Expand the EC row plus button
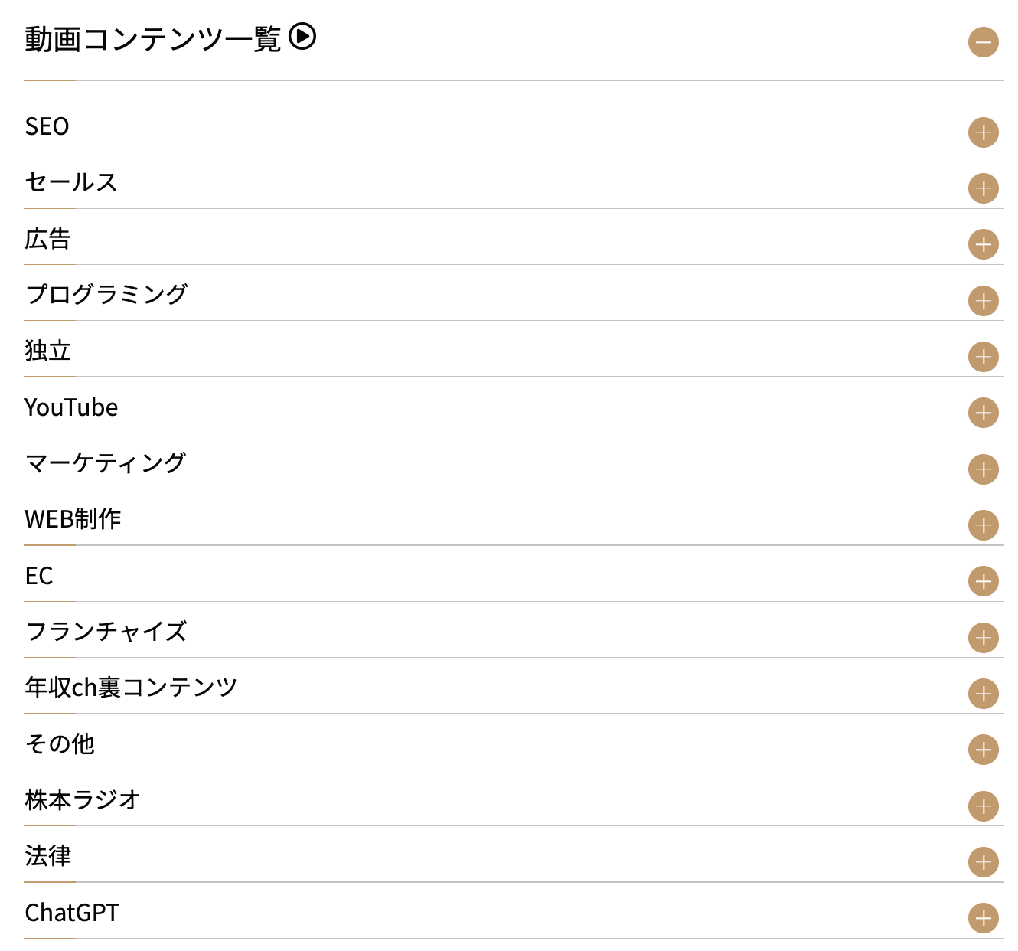 coord(983,581)
